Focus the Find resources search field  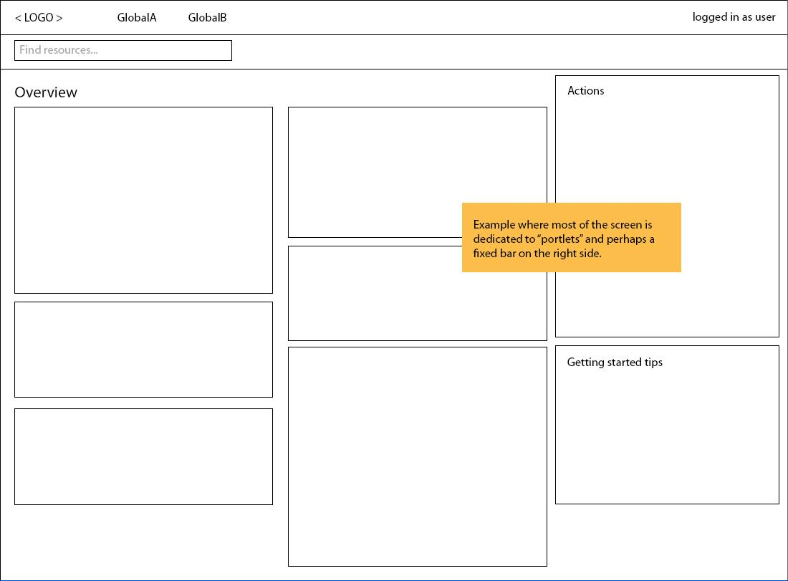123,50
